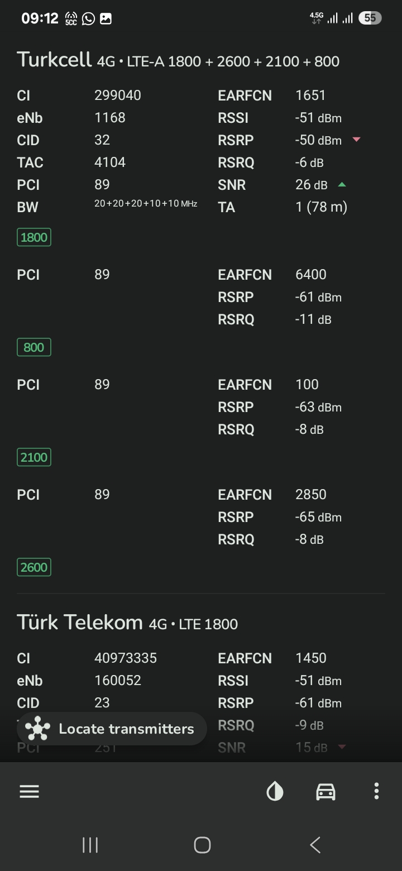This screenshot has height=871, width=402.
Task: Select the 1800 band badge
Action: (x=34, y=237)
